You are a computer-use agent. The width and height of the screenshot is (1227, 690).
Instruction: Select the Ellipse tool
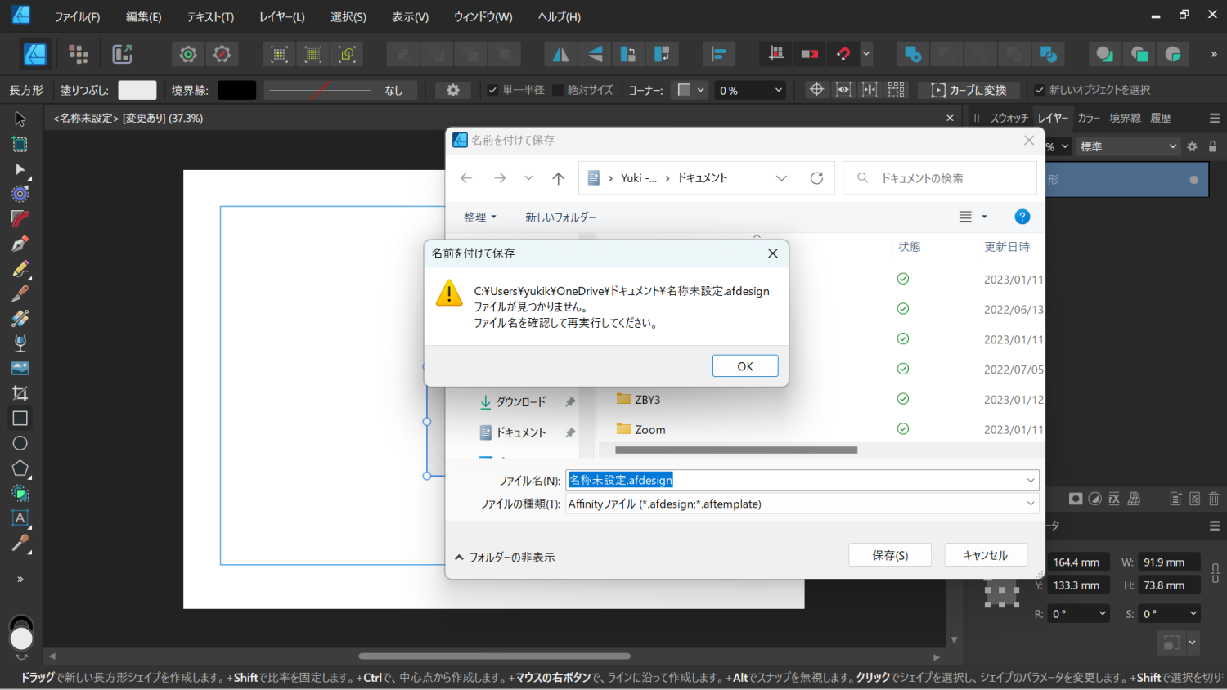[x=20, y=443]
